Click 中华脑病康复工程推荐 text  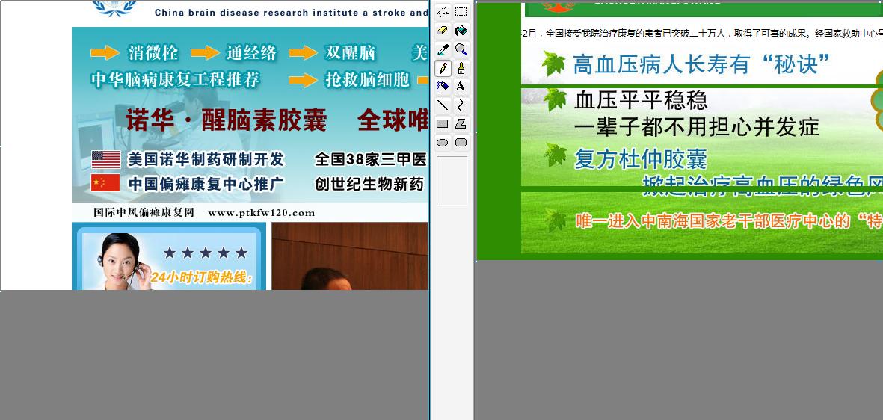coord(175,80)
